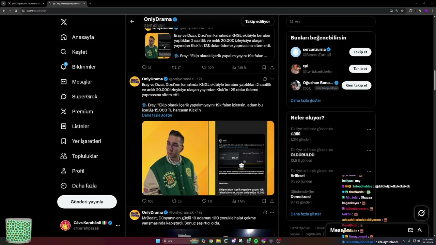The height and width of the screenshot is (245, 436).
Task: Click the Takip ediliyor button
Action: tap(258, 21)
